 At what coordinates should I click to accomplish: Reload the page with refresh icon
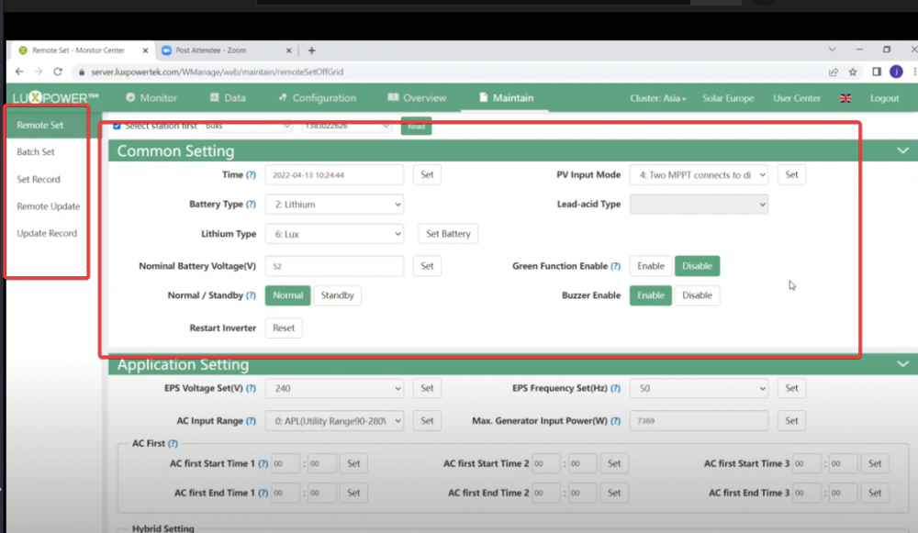pos(57,72)
